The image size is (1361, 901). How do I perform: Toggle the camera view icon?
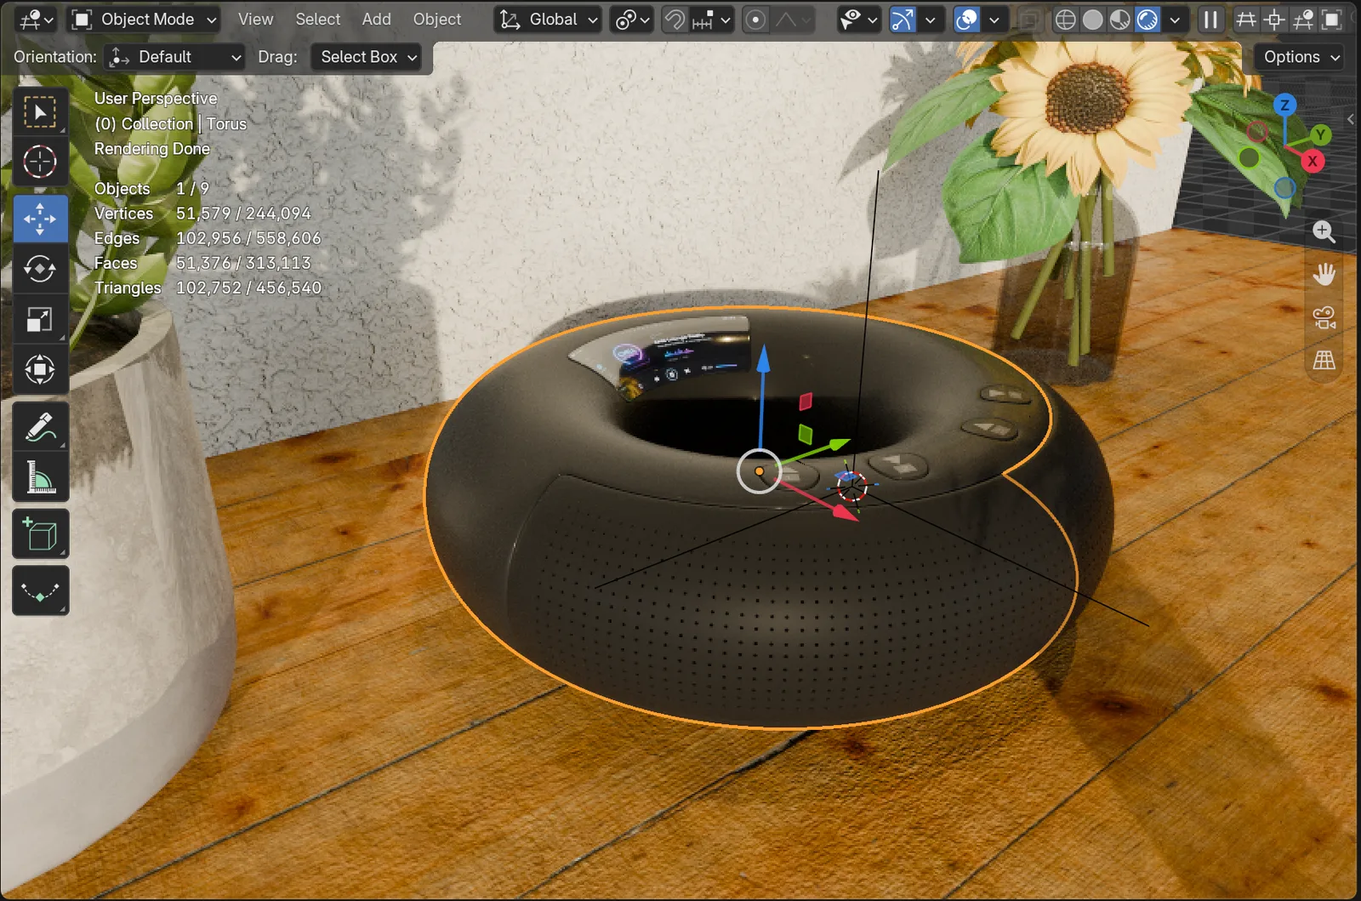[x=1324, y=317]
